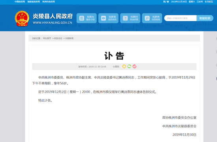Click the closing date 2019年11月30日
The width and height of the screenshot is (217, 142).
tap(184, 135)
